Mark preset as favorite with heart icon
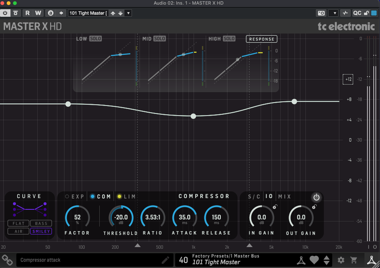Screen dimensions: 380x268 pyautogui.click(x=314, y=260)
